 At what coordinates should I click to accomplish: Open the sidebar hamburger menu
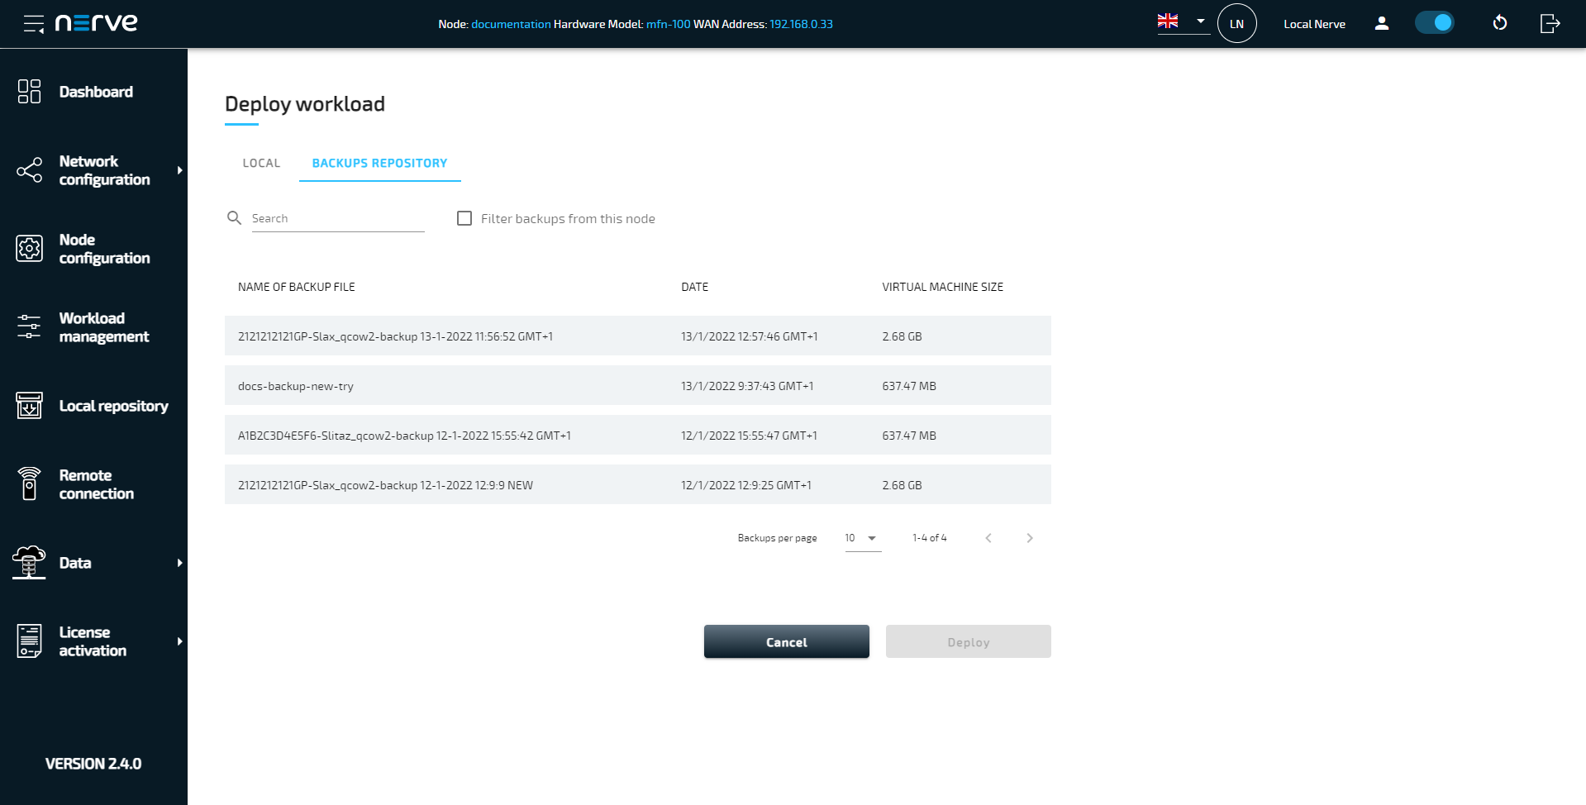click(x=31, y=23)
